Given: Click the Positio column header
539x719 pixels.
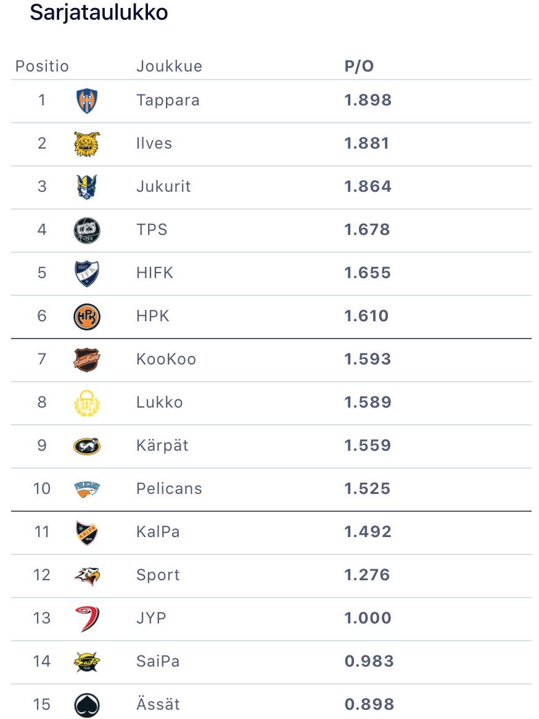Looking at the screenshot, I should (x=42, y=67).
